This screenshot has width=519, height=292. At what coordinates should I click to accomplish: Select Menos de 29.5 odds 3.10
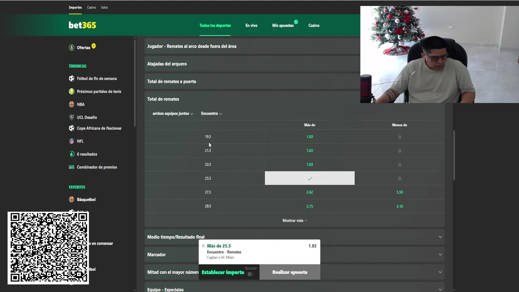click(x=400, y=206)
